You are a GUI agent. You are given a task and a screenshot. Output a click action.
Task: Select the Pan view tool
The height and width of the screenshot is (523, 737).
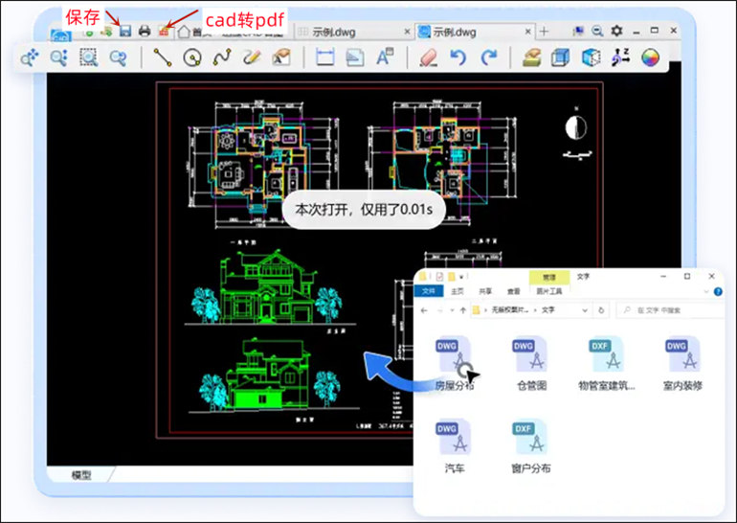tap(30, 57)
